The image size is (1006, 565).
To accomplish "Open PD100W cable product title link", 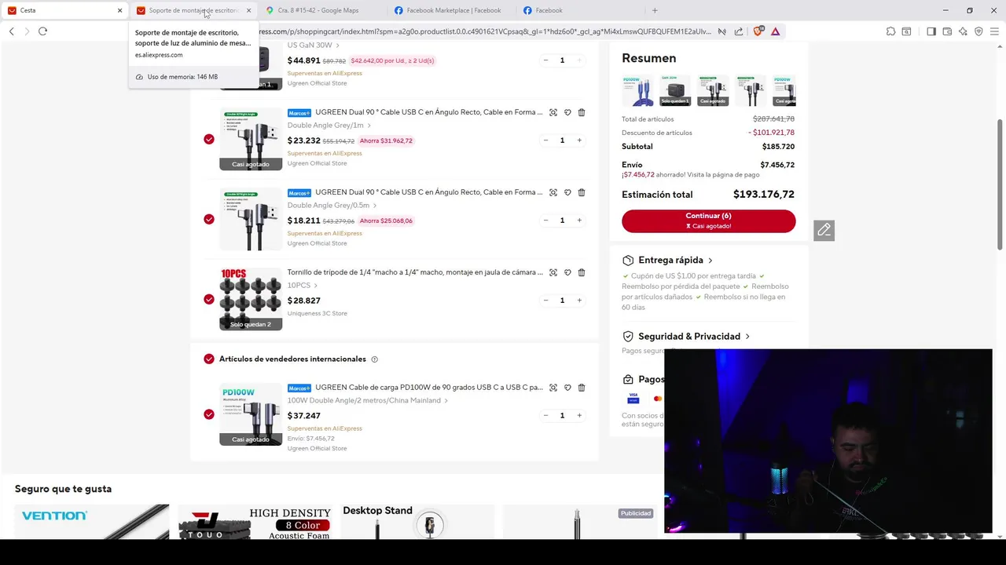I will tap(429, 388).
